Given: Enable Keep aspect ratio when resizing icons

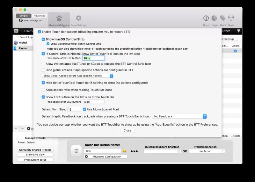Looking at the screenshot, I should [43, 90].
